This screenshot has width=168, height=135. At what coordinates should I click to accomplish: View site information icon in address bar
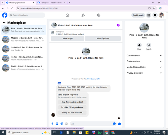click(18, 8)
